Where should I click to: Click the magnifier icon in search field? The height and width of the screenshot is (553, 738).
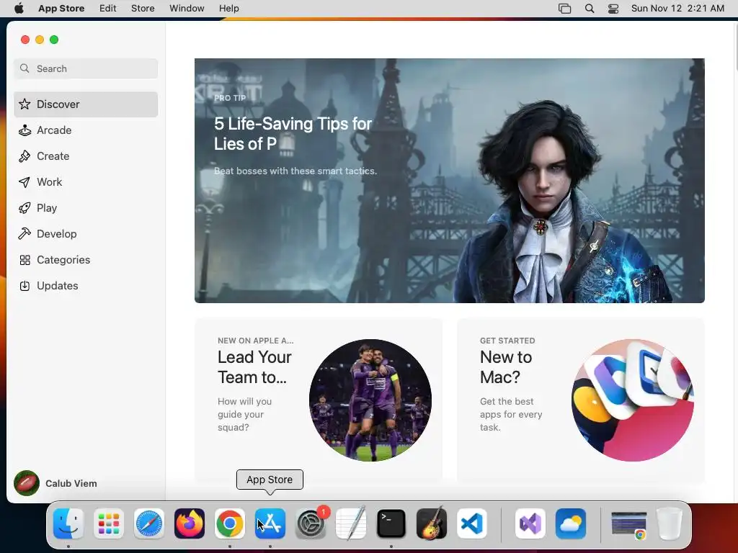click(25, 68)
